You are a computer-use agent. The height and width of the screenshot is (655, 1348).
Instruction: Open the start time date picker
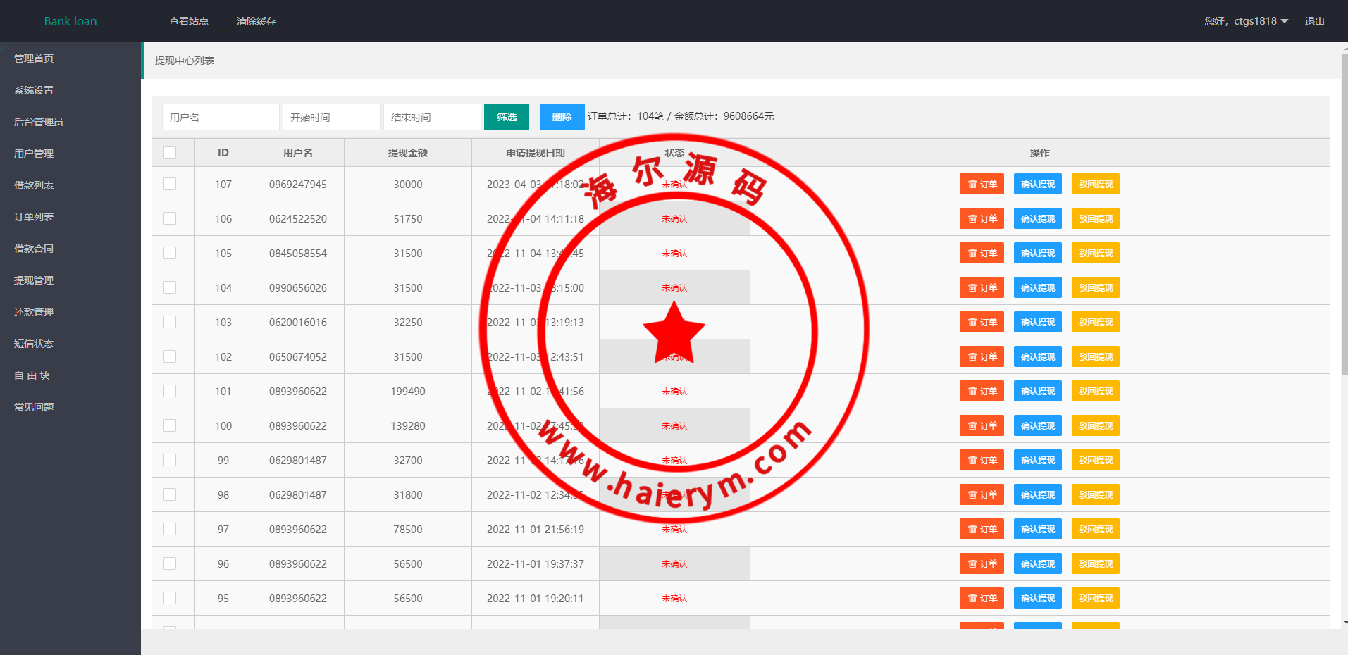tap(331, 117)
